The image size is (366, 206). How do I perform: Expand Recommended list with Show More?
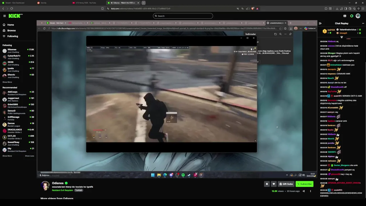[7, 156]
